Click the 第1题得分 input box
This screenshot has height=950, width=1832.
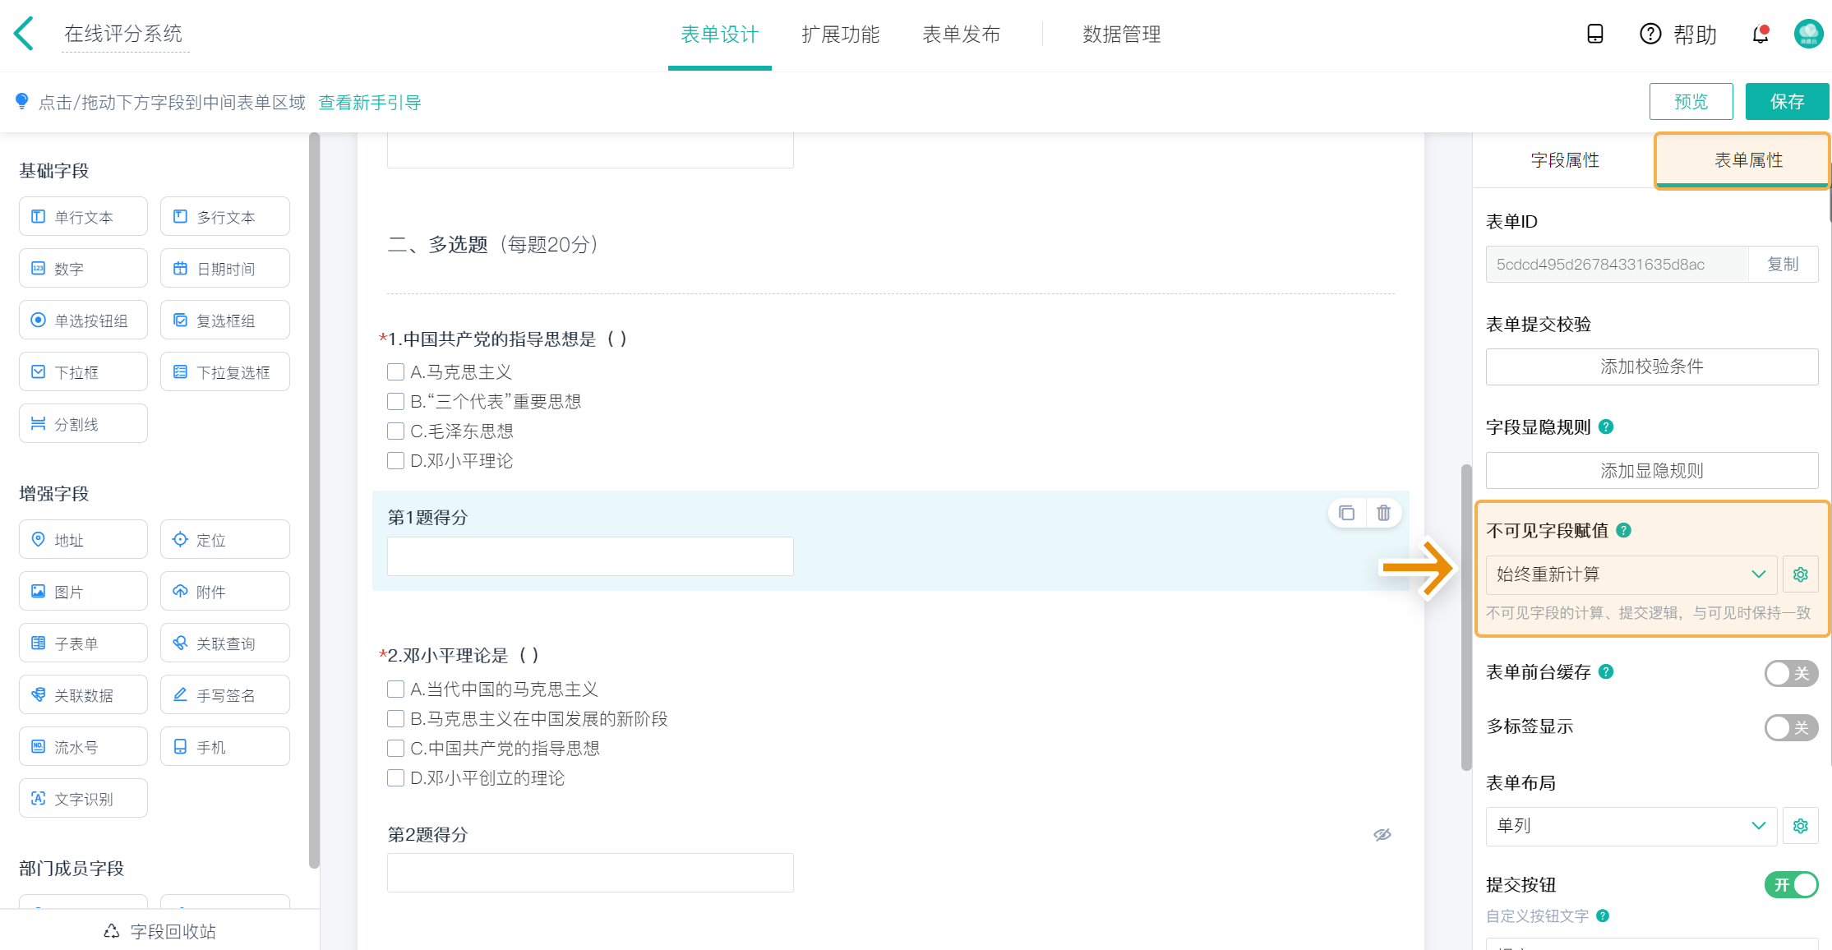tap(590, 556)
